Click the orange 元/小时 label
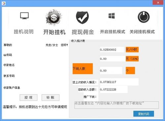 [132, 50]
